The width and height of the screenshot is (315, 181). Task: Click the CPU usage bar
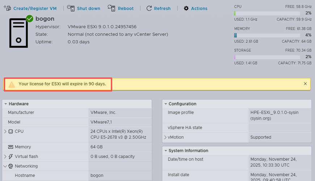267,13
